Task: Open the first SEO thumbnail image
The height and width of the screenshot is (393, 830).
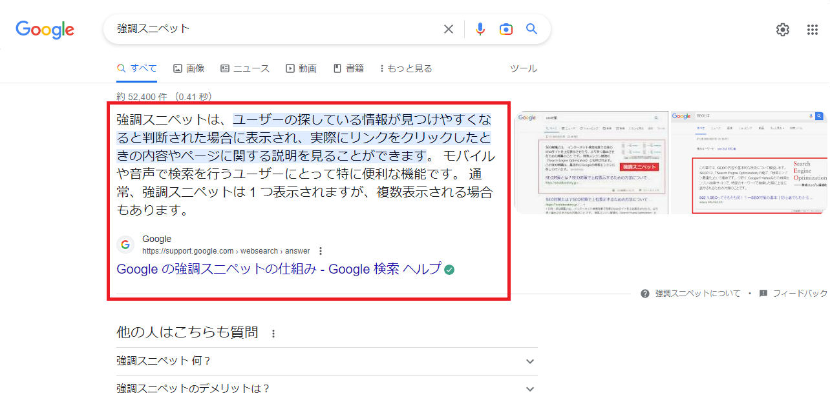Action: pos(591,161)
